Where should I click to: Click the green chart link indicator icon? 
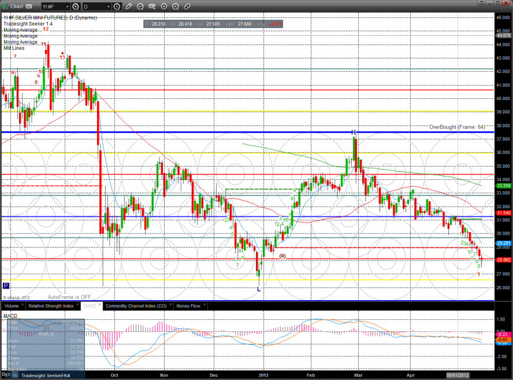click(x=5, y=6)
